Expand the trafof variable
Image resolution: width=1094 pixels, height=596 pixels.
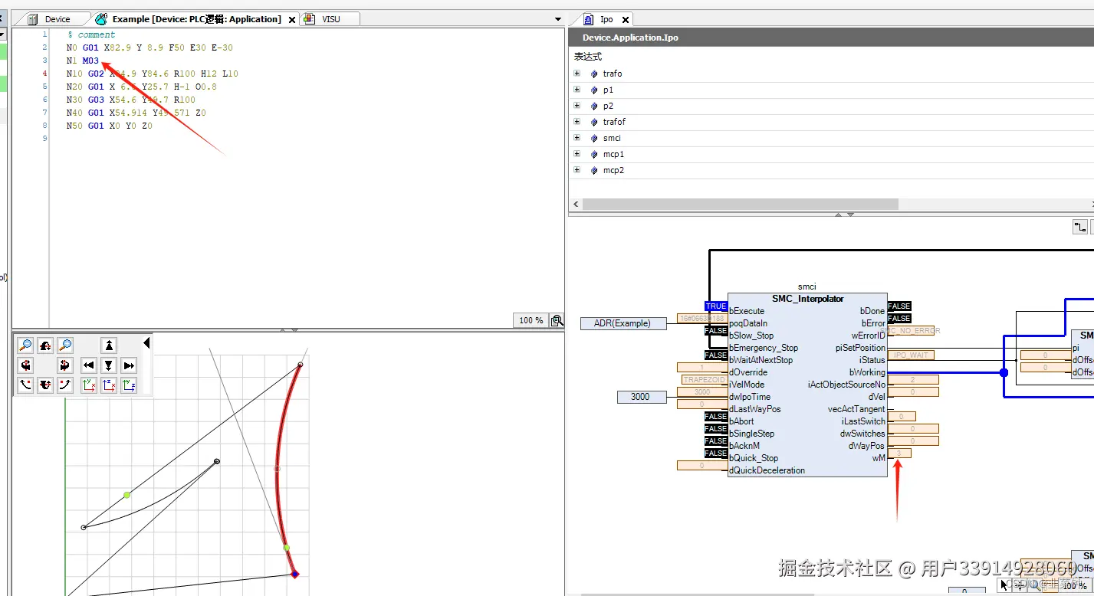[x=577, y=122]
